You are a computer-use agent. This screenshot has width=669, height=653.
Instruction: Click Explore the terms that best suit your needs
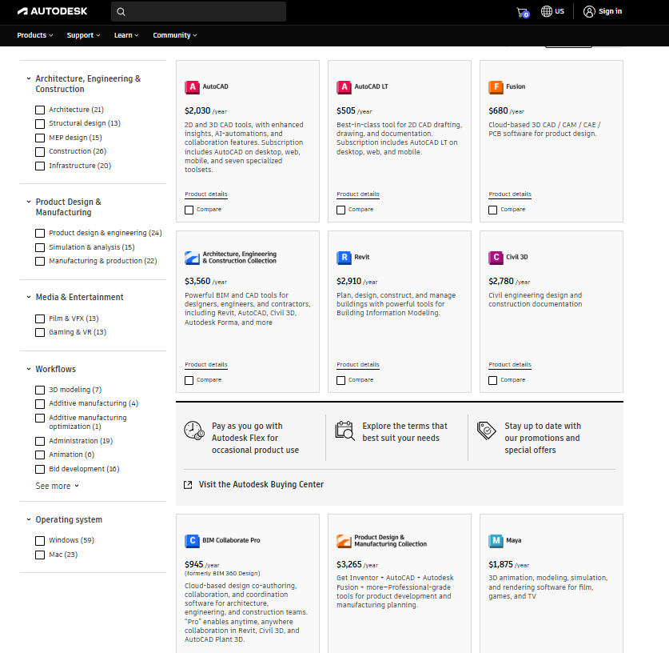pyautogui.click(x=405, y=432)
